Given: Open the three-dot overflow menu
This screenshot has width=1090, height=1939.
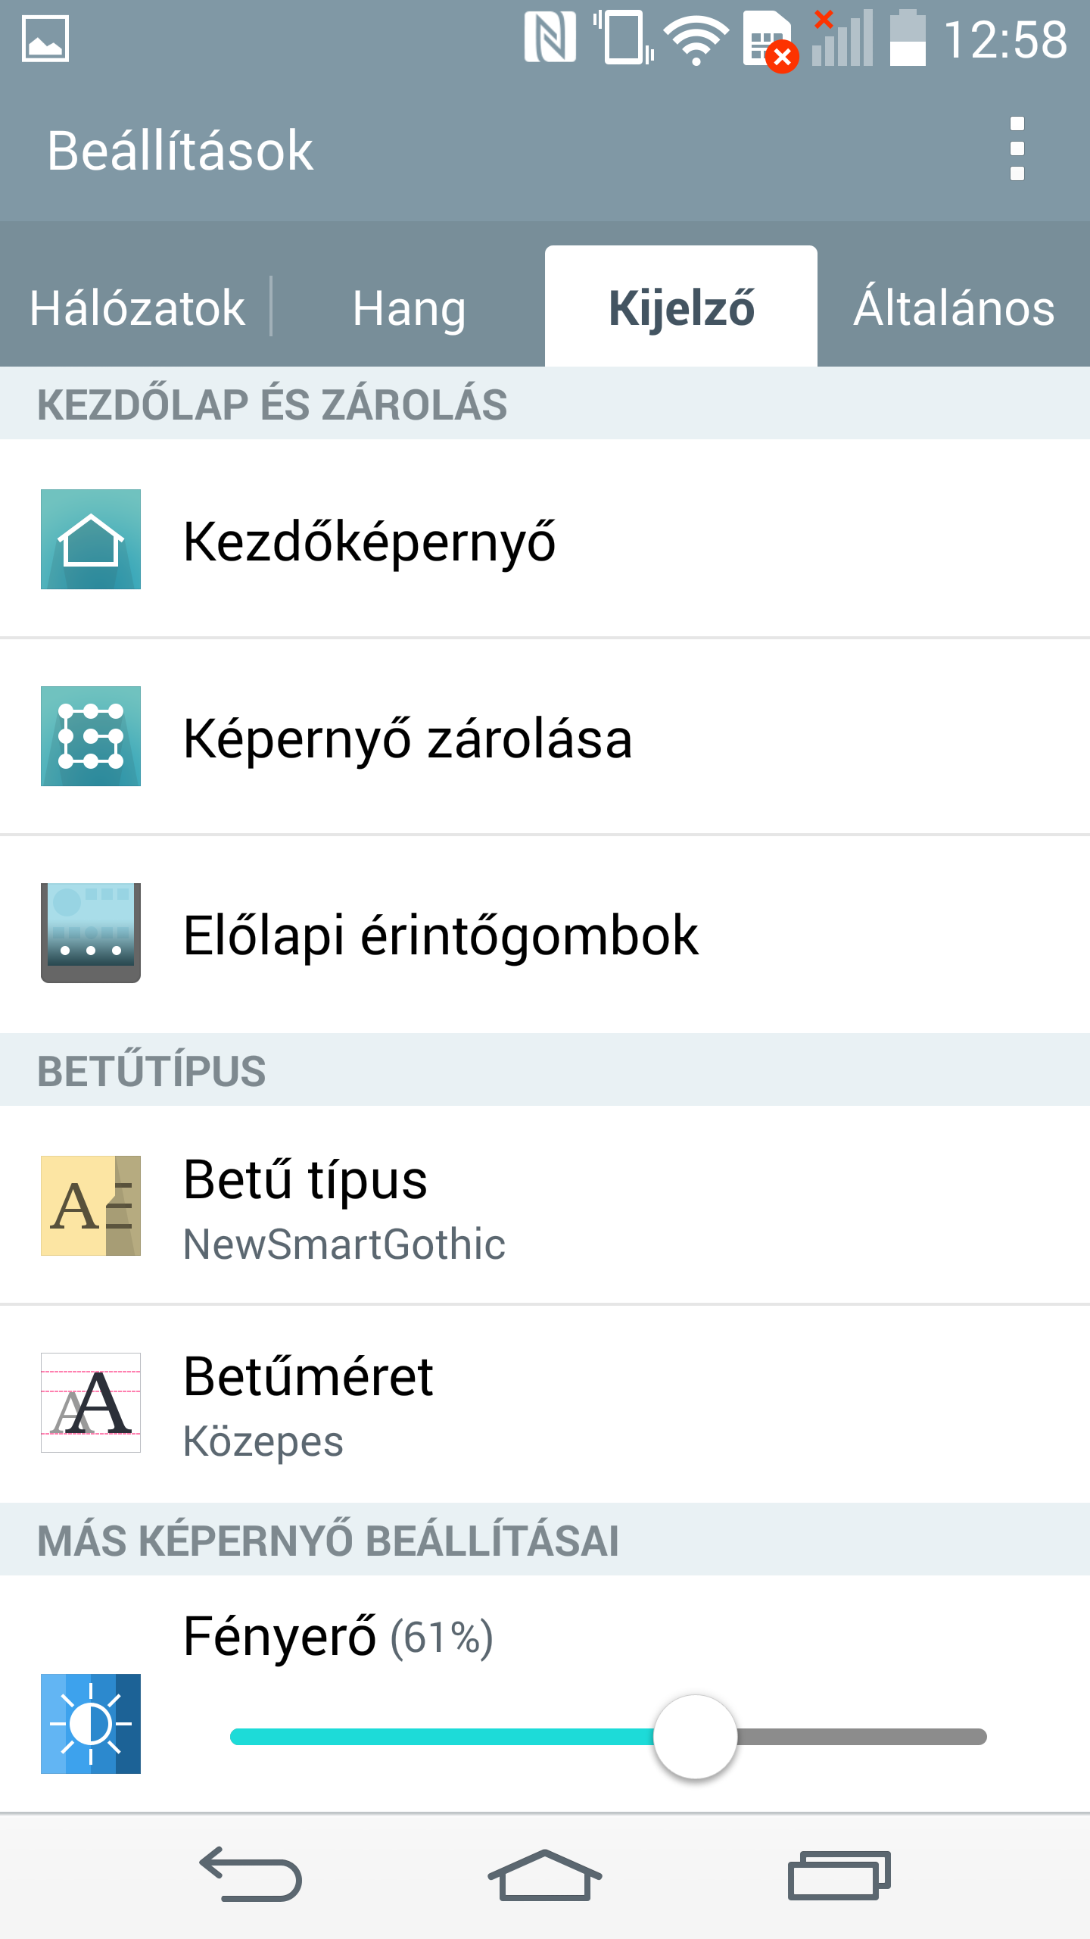Looking at the screenshot, I should (1017, 149).
